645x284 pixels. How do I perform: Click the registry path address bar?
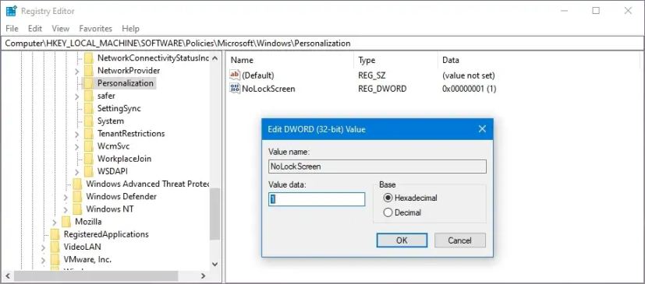coord(322,43)
